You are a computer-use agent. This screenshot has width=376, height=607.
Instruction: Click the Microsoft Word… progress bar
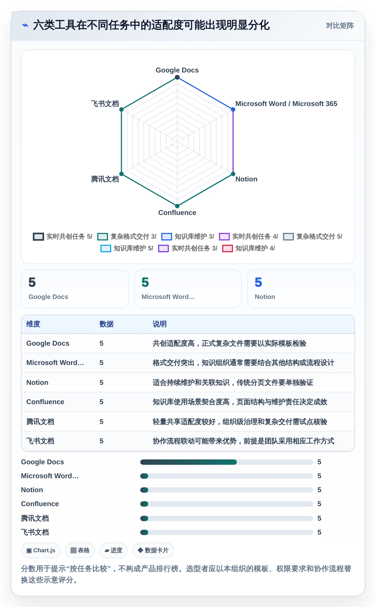click(x=227, y=476)
